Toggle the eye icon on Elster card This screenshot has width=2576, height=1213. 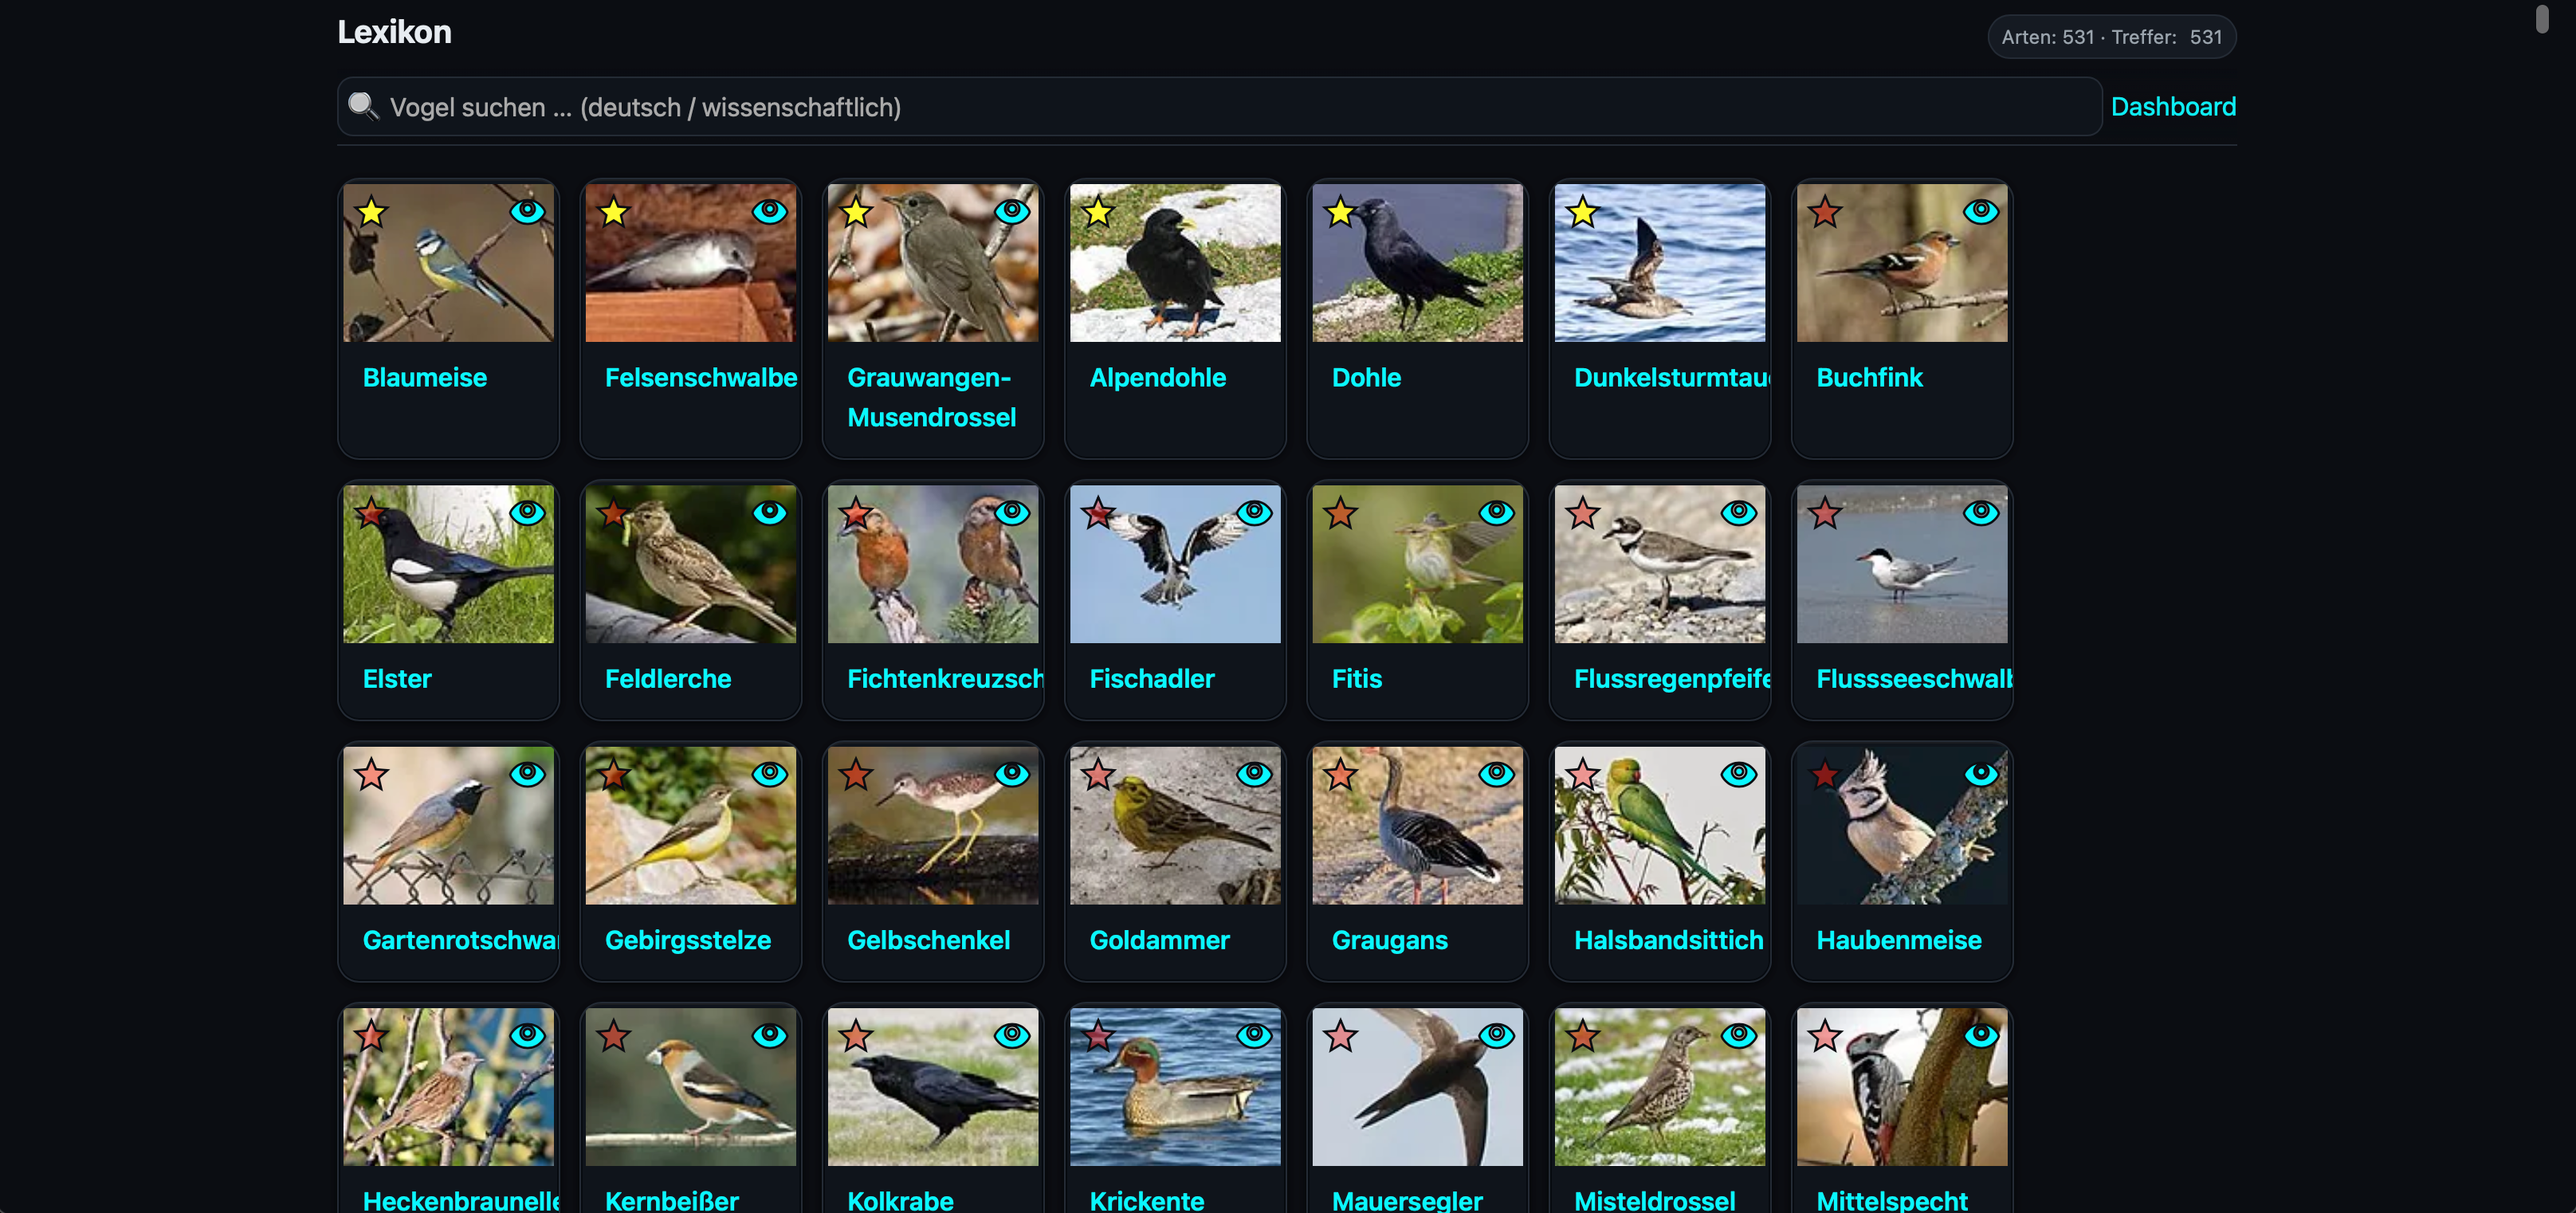[x=527, y=513]
